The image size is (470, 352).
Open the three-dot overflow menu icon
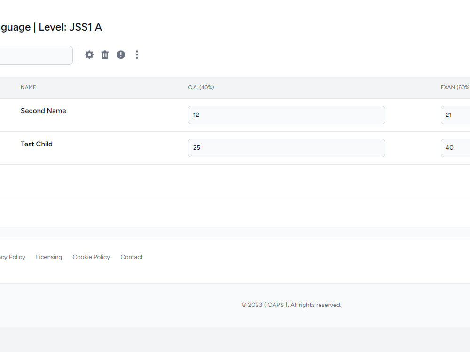pos(137,54)
